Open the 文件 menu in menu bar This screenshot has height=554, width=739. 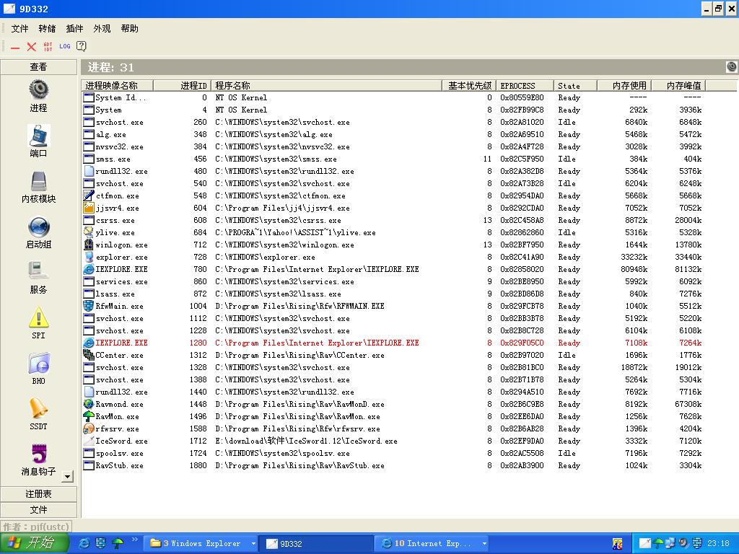pos(19,29)
